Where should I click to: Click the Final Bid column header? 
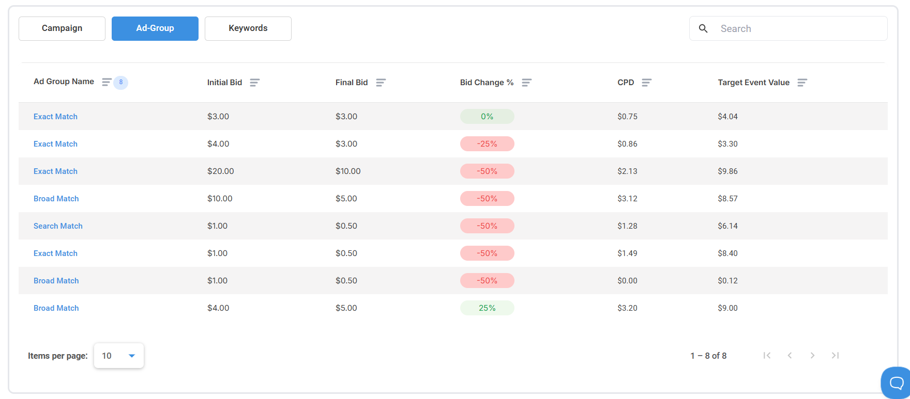pos(352,83)
